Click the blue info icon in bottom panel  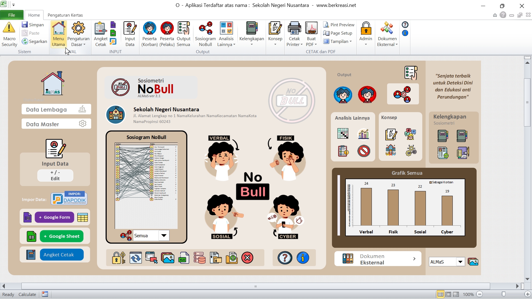(303, 258)
